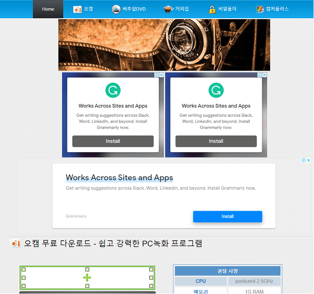
Task: Close the wide Grammarly banner ad
Action: tap(309, 160)
